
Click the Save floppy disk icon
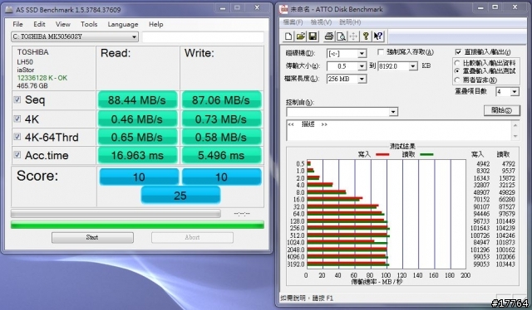click(313, 36)
